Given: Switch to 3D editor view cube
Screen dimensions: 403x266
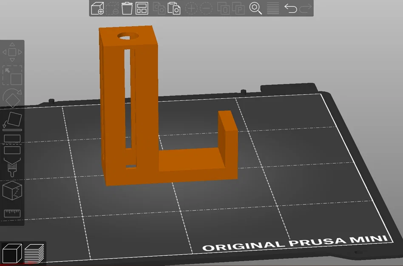Looking at the screenshot, I should click(x=12, y=253).
